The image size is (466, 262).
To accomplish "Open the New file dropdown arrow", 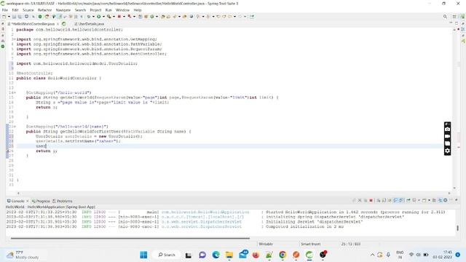I will (9, 17).
